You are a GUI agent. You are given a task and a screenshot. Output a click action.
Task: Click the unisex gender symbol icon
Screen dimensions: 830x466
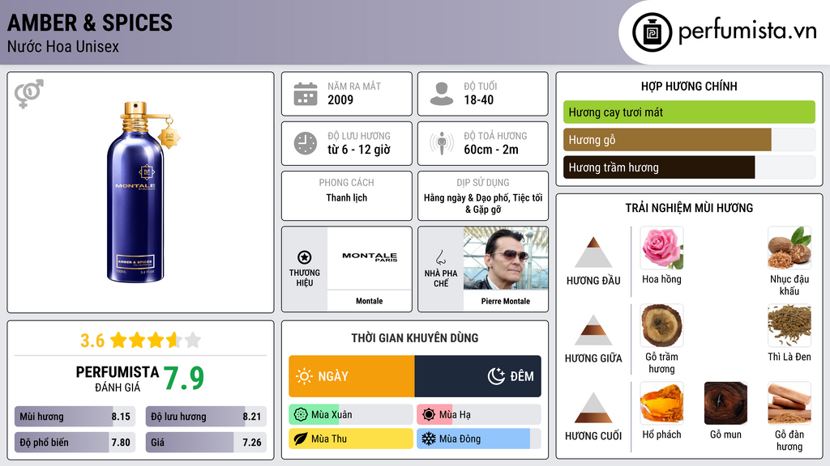click(29, 94)
